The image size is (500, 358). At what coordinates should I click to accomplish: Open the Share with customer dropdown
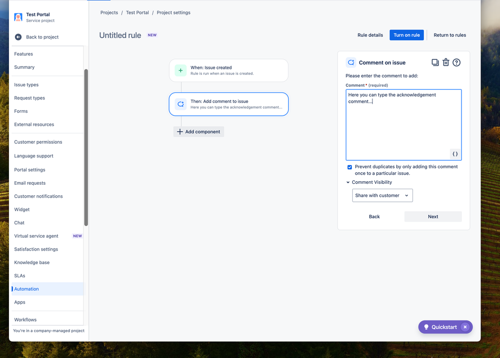pyautogui.click(x=382, y=195)
